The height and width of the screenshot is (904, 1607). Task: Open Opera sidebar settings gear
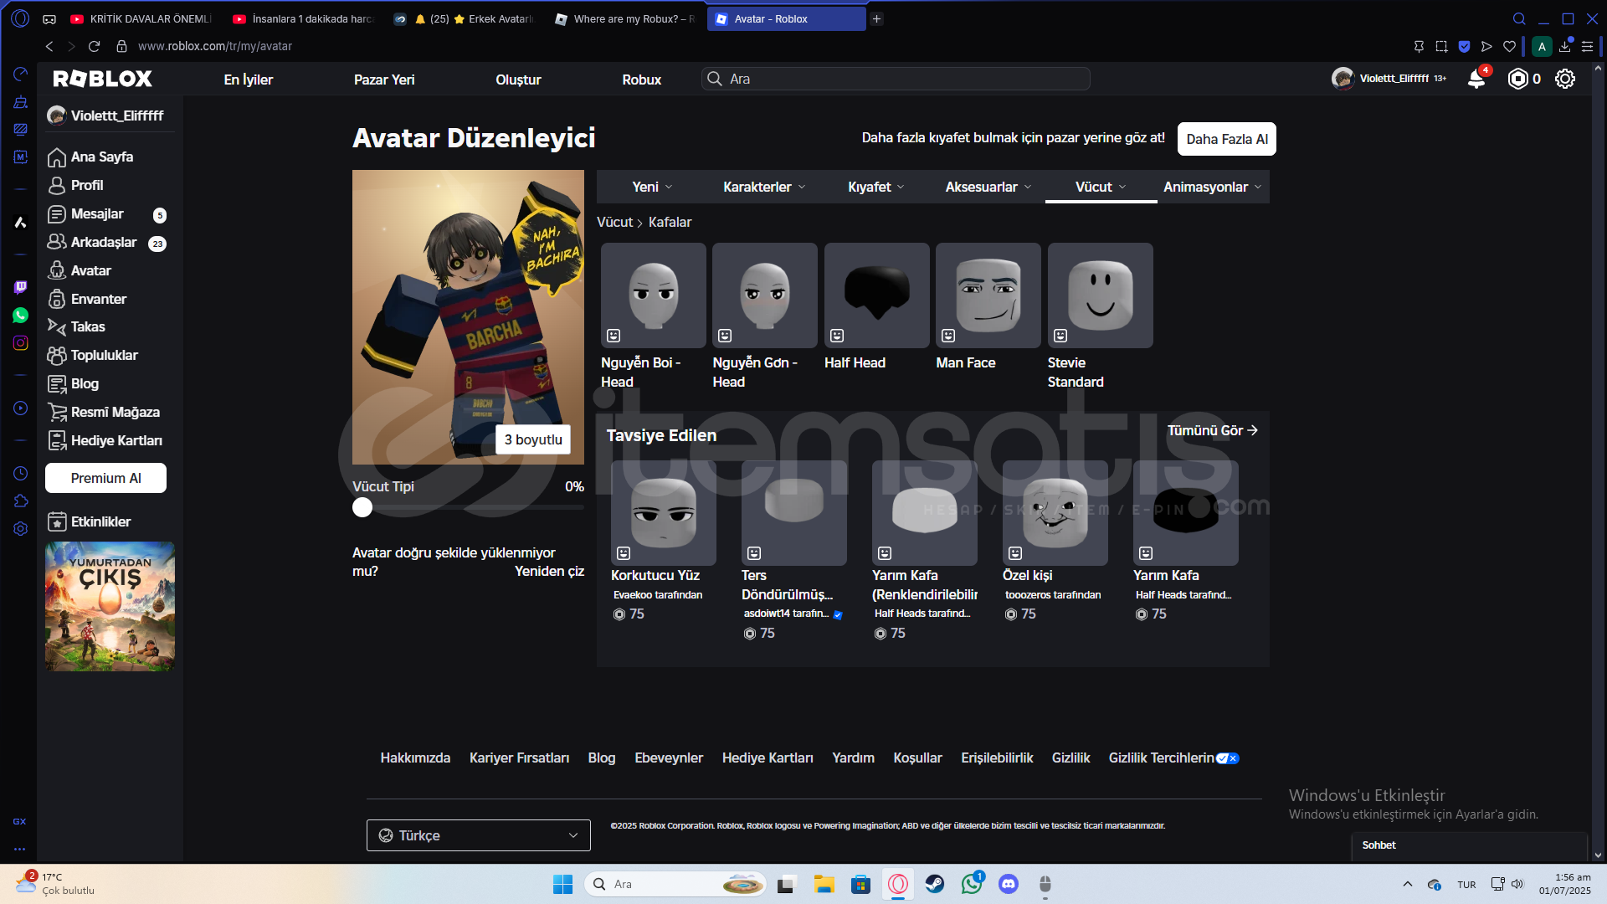tap(20, 528)
